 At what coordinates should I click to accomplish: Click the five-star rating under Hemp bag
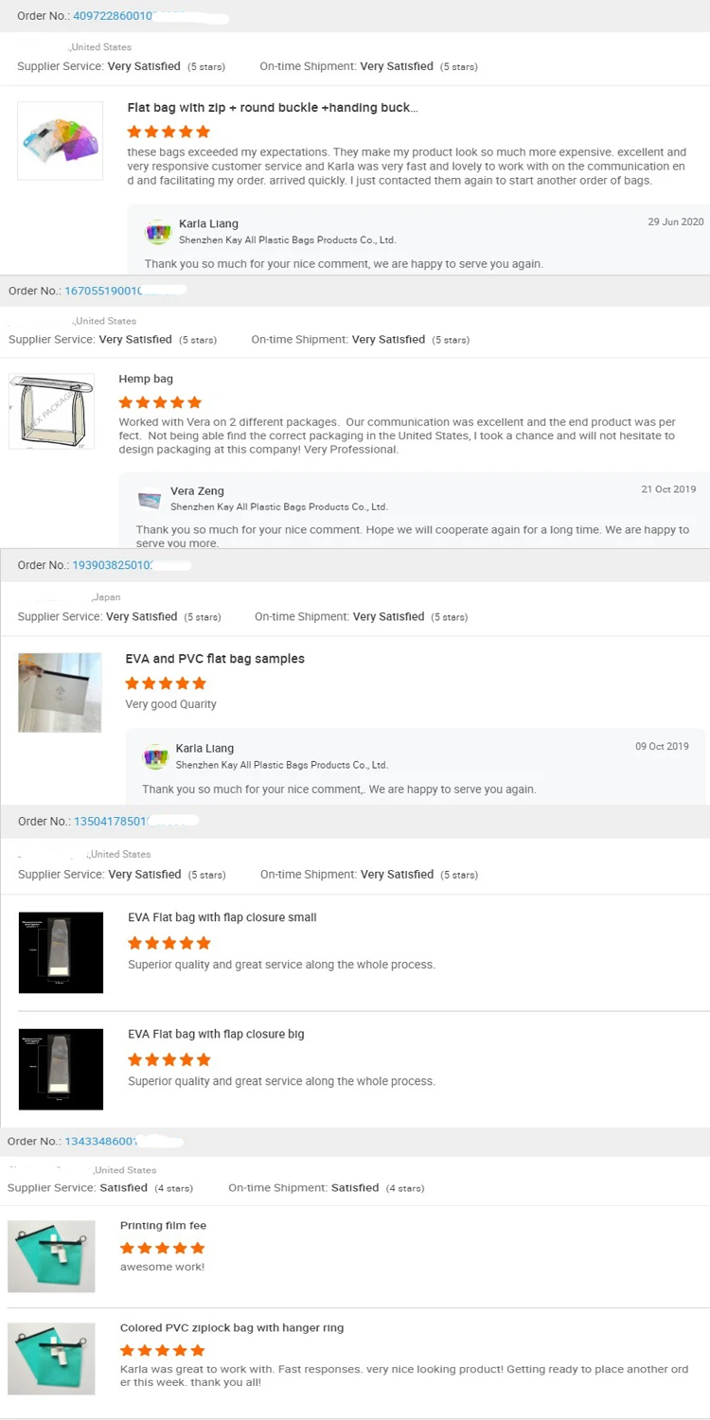pyautogui.click(x=160, y=402)
